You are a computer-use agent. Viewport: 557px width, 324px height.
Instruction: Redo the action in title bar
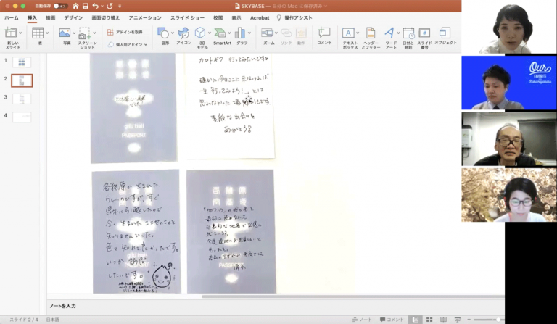coord(110,6)
